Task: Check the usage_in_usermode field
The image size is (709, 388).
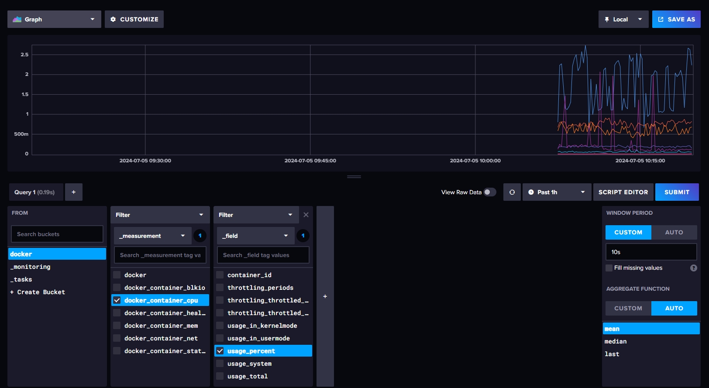Action: (x=220, y=338)
